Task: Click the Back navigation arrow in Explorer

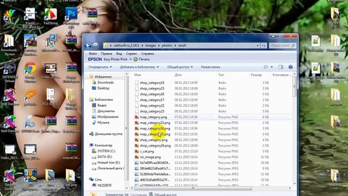Action: pyautogui.click(x=88, y=46)
